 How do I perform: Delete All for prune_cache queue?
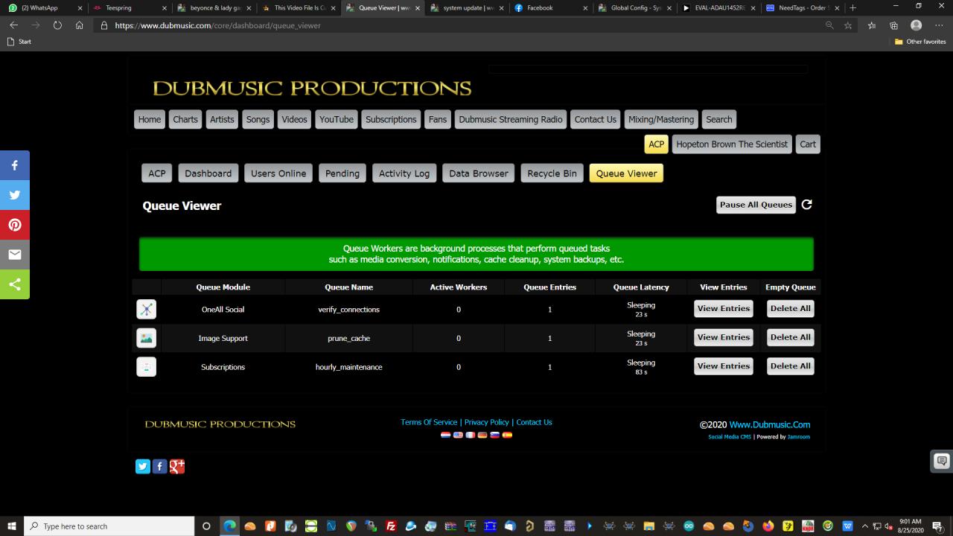click(790, 337)
